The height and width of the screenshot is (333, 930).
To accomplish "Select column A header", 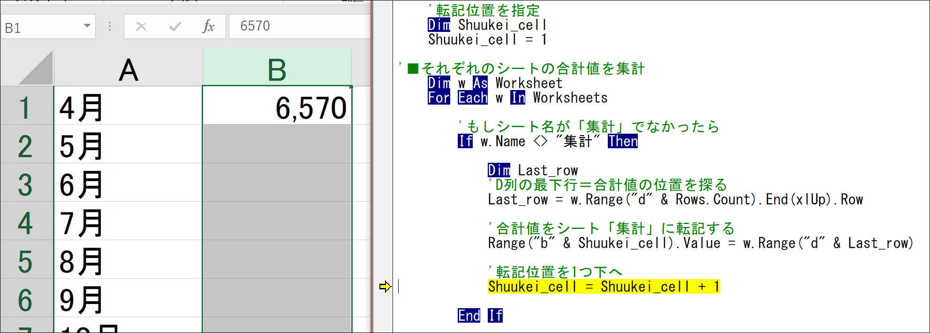I will (129, 68).
